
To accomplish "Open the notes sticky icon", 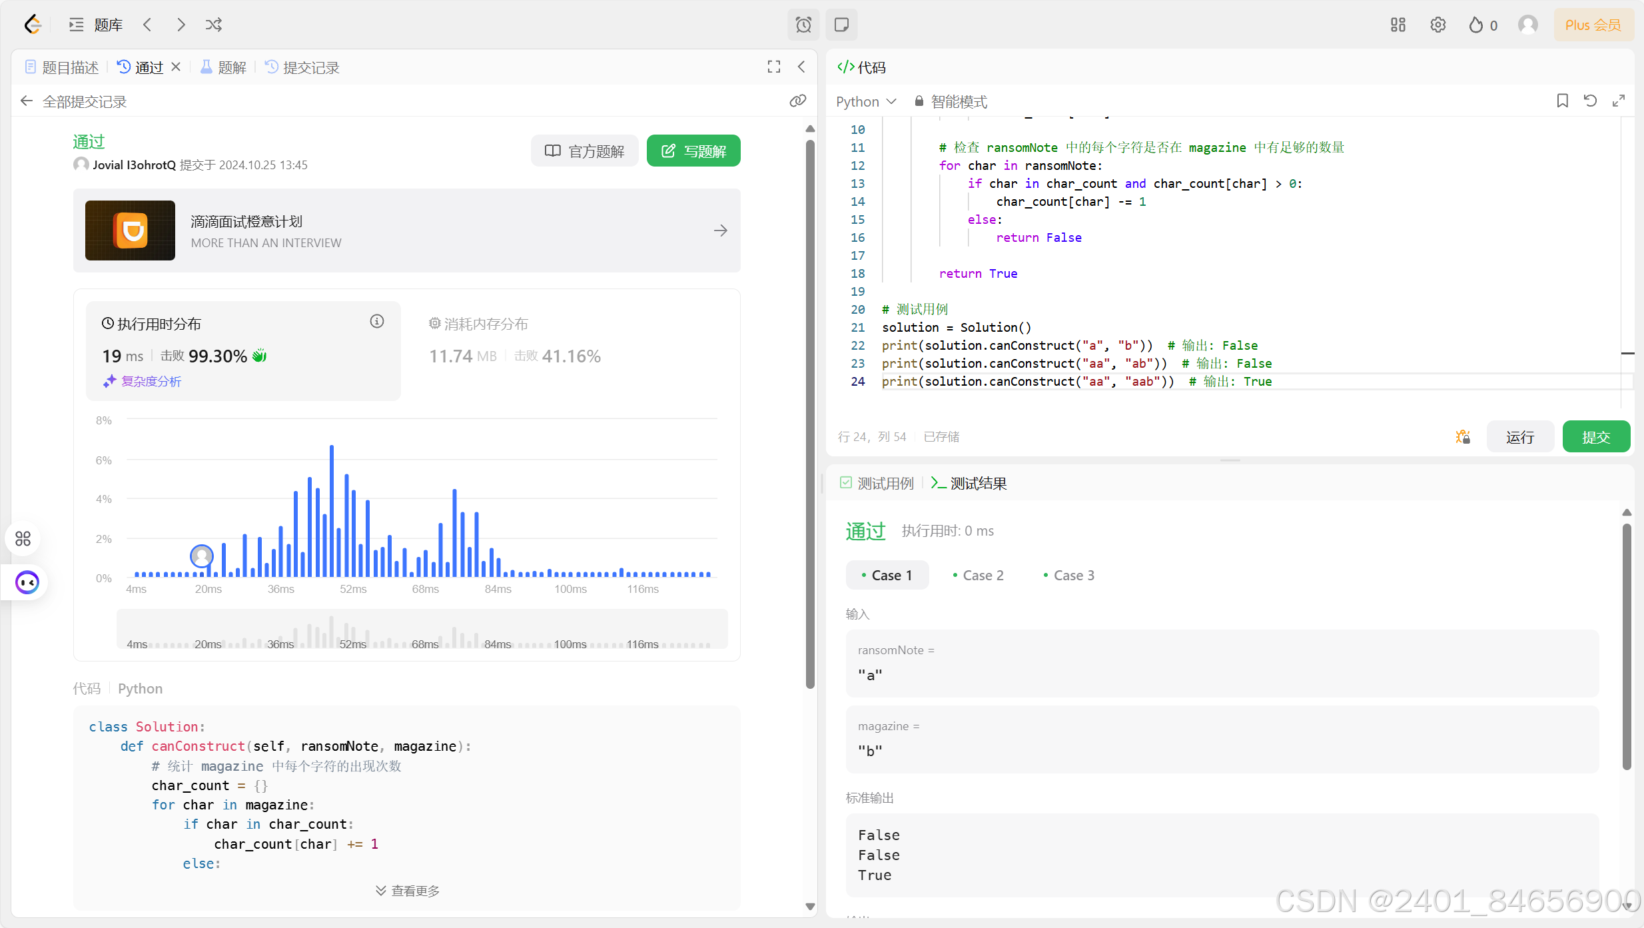I will tap(841, 25).
